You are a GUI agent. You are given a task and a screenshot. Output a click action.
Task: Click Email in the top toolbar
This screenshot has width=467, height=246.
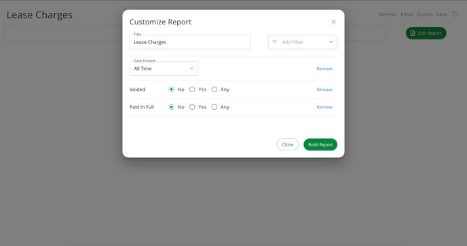tap(407, 14)
